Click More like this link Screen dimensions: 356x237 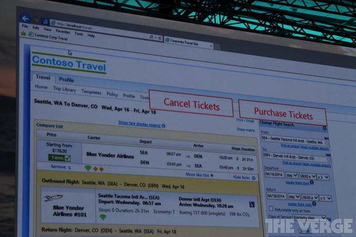(x=197, y=175)
